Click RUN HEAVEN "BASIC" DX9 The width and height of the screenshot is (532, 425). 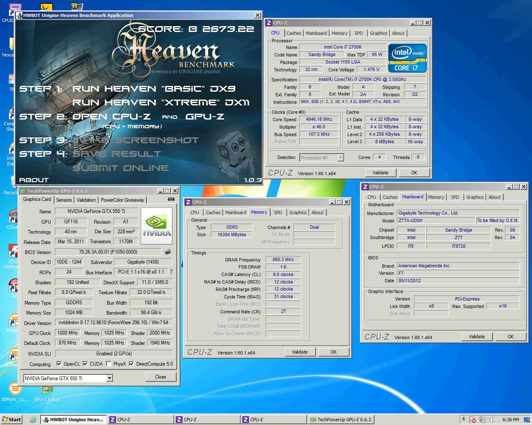pos(154,88)
